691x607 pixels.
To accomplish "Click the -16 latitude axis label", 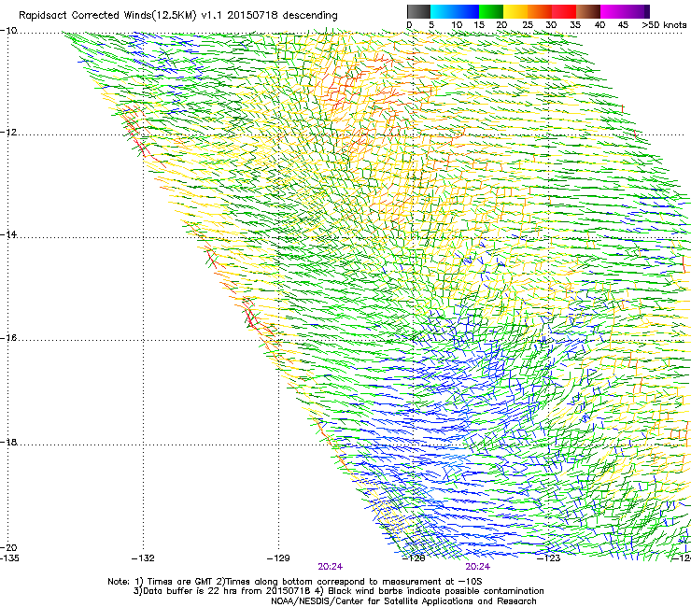I will (x=8, y=338).
